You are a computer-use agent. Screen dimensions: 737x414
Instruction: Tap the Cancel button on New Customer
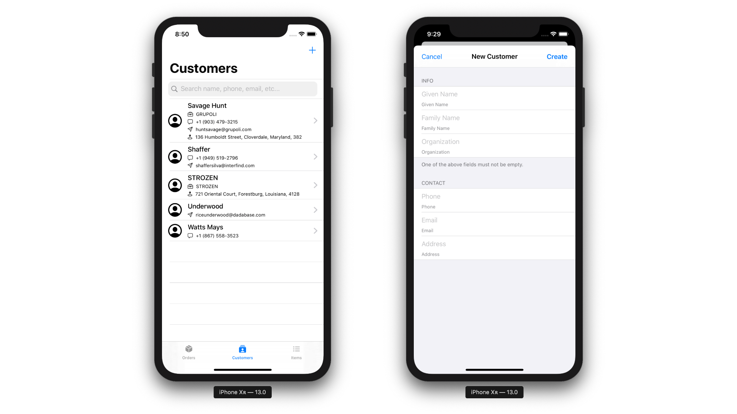click(432, 56)
